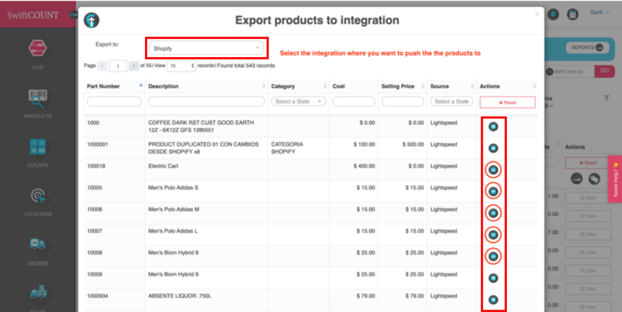Open the Need Help? side tab
The width and height of the screenshot is (622, 312).
point(615,179)
